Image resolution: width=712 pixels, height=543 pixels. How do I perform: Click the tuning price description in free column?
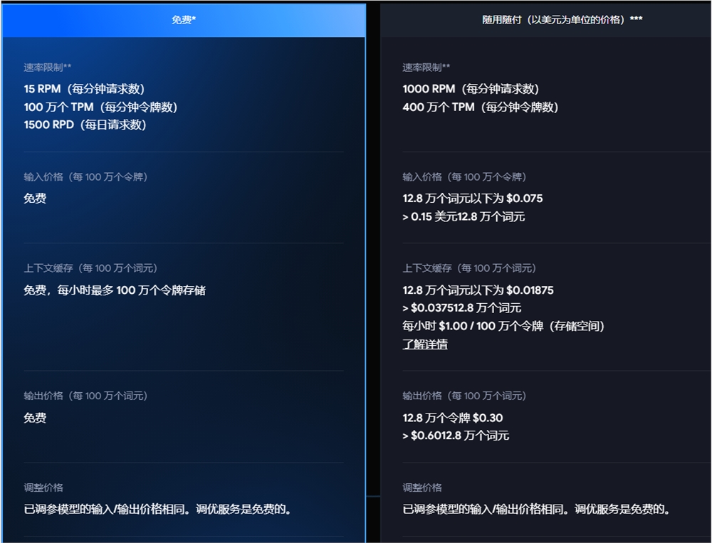(x=157, y=509)
